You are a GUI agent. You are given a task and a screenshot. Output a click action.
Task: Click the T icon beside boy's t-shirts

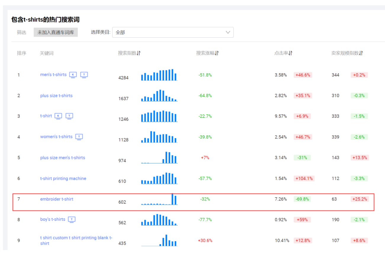click(x=72, y=220)
